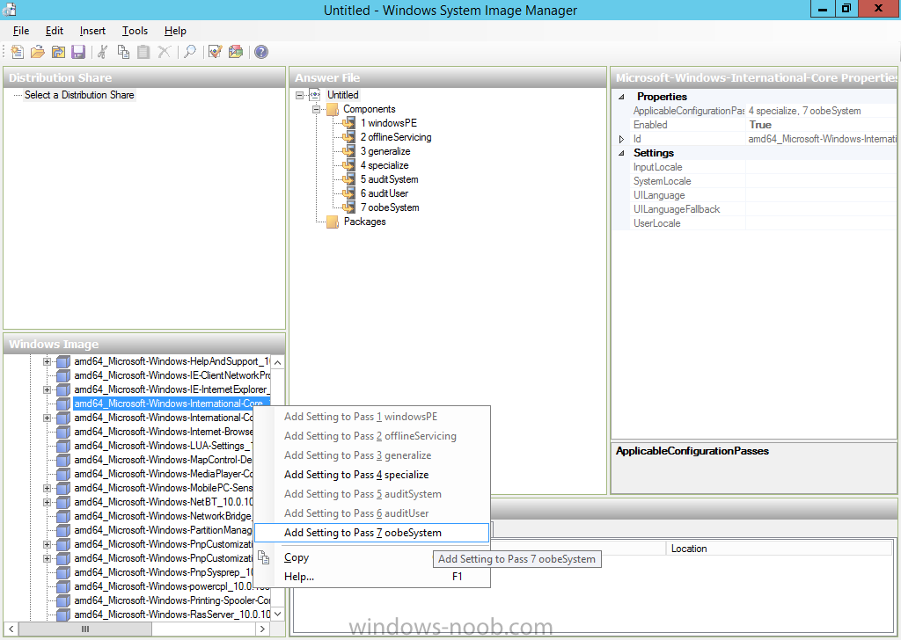Expand the Id property row
Screen dimensions: 901x640
click(621, 139)
